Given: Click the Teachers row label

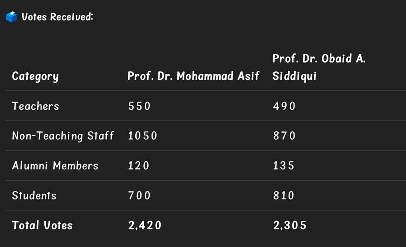Looking at the screenshot, I should pyautogui.click(x=35, y=106).
